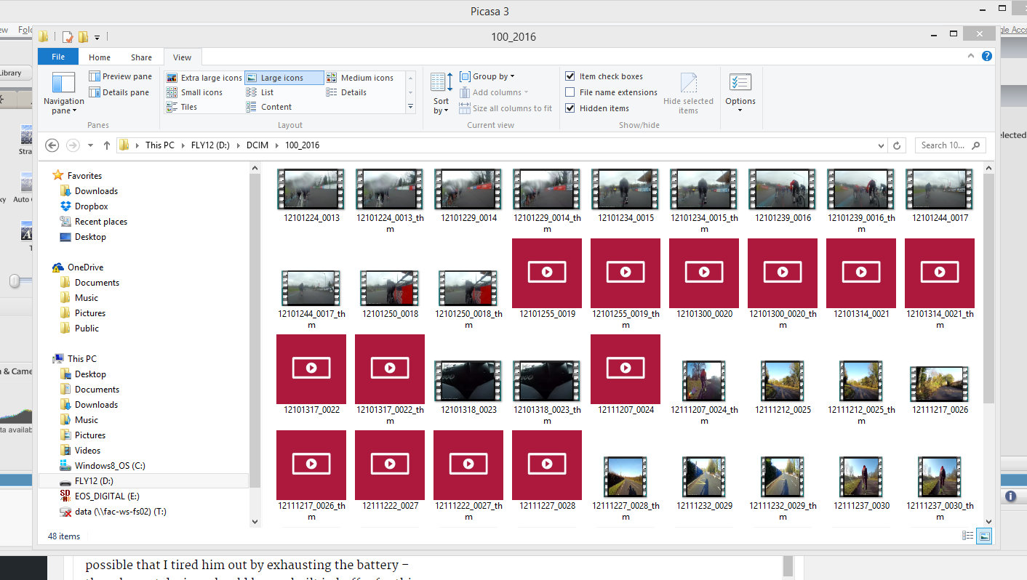Refresh the current folder address bar
Viewport: 1027px width, 580px height.
pos(897,145)
